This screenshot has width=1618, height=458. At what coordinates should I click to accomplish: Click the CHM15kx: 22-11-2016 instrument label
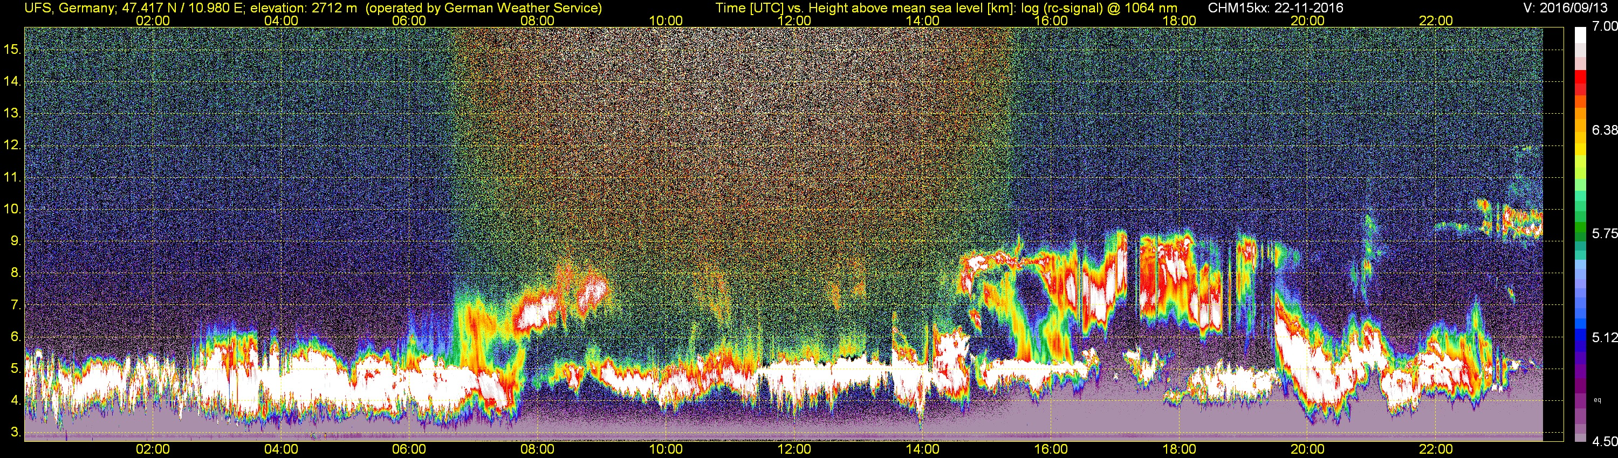tap(1274, 8)
